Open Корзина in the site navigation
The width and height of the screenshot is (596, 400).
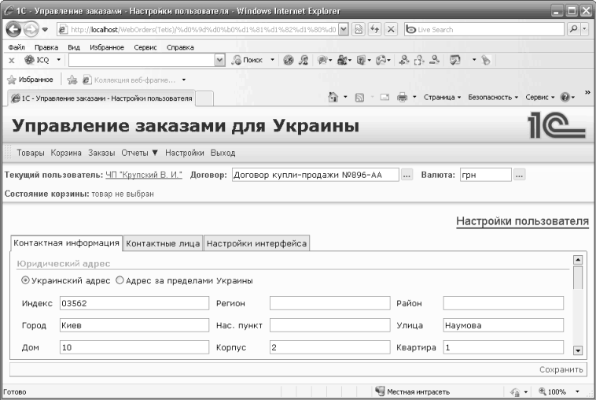tap(66, 153)
